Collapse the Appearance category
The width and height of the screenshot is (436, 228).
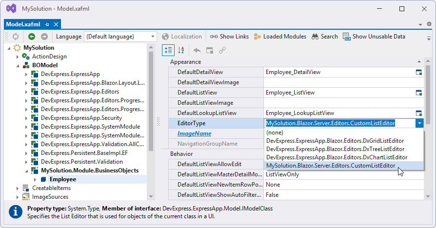419,62
